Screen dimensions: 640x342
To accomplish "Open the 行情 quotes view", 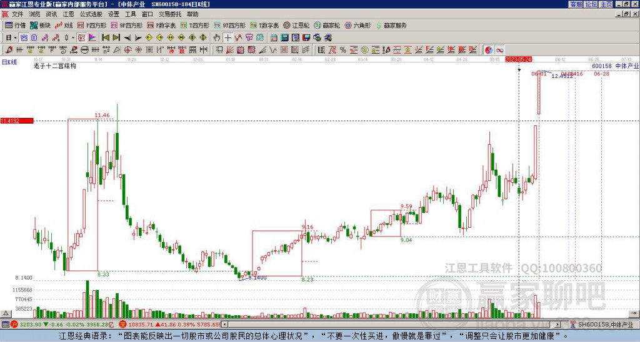I will point(15,25).
